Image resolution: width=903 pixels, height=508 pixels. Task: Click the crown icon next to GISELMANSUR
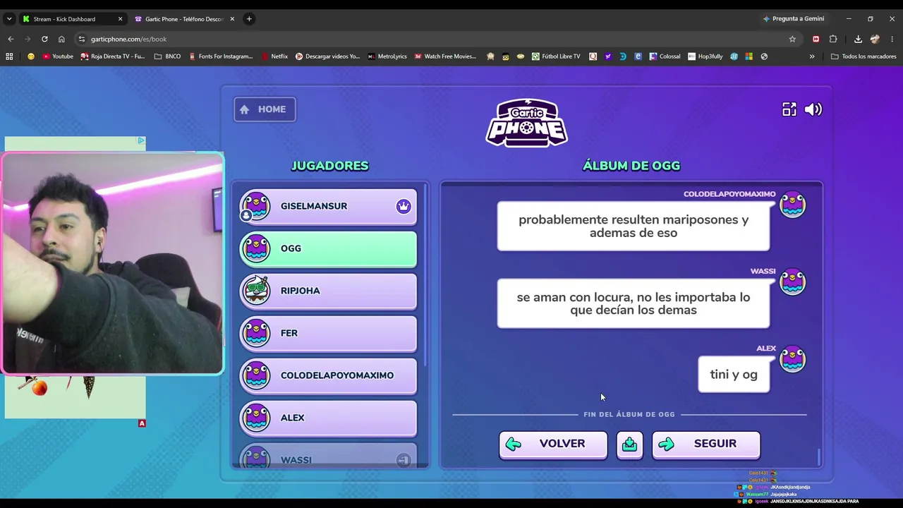404,206
